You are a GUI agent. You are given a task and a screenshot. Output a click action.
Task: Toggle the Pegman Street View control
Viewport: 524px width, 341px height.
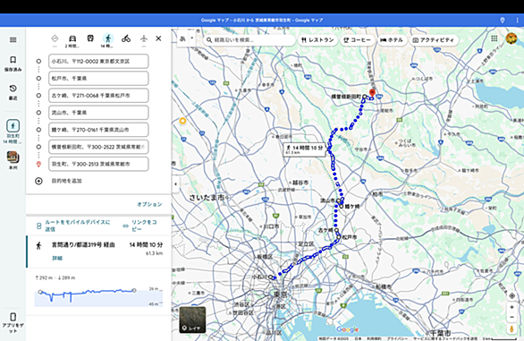pos(512,329)
